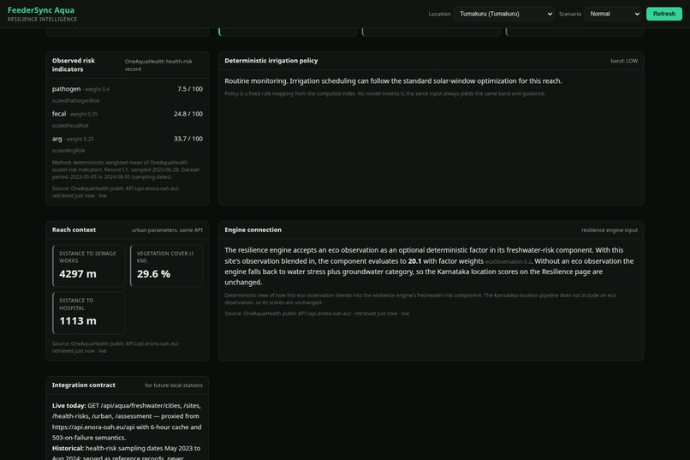Screen dimensions: 690x460
Task: Click the band: LOW indicator
Action: [623, 61]
